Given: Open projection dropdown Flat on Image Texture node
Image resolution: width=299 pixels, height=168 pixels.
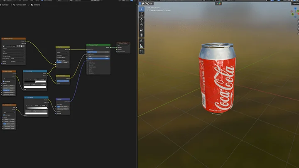Looking at the screenshot, I should (14, 51).
